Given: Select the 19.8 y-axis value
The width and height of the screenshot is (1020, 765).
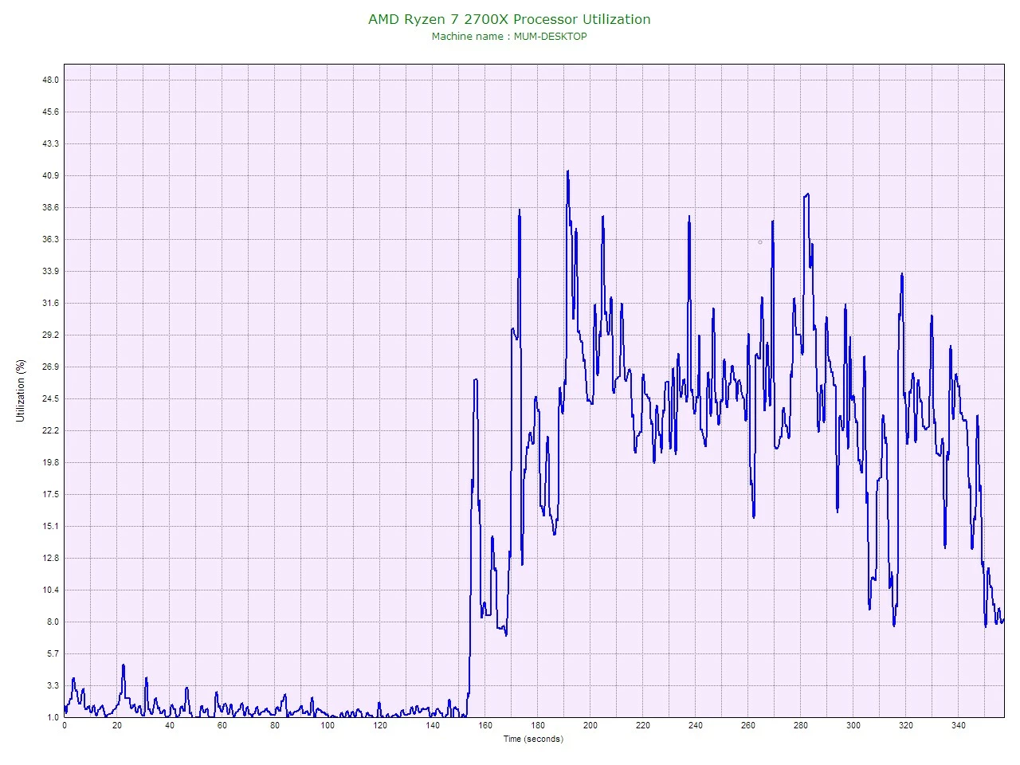Looking at the screenshot, I should point(50,462).
